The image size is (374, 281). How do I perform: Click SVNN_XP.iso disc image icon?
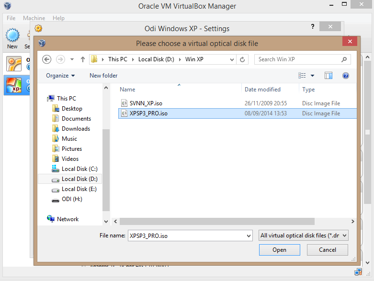point(125,103)
